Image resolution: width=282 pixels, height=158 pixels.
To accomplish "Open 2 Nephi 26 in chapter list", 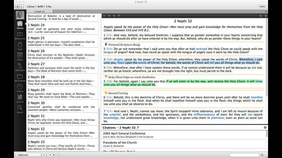I will [x=62, y=54].
